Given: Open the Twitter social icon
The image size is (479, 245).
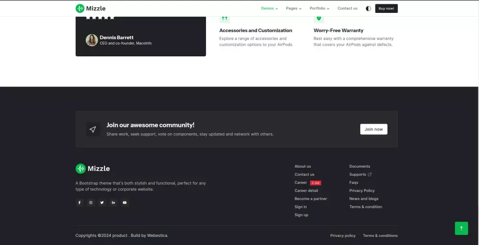Looking at the screenshot, I should (x=102, y=202).
